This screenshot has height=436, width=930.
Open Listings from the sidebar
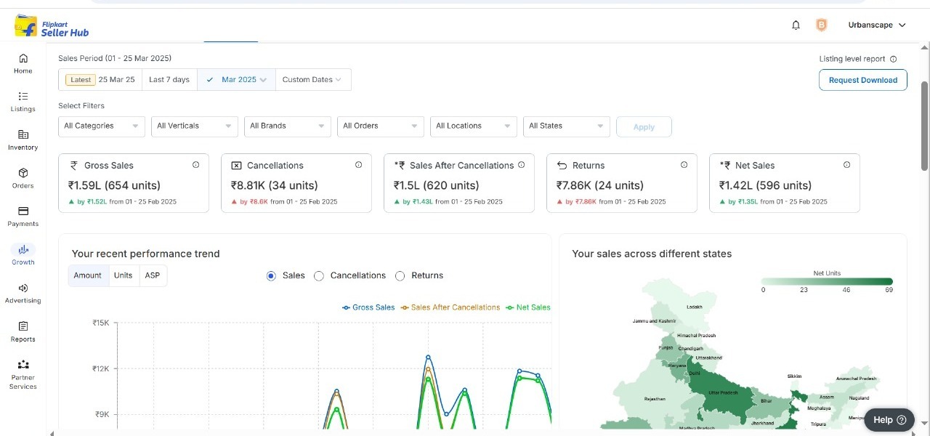coord(23,97)
